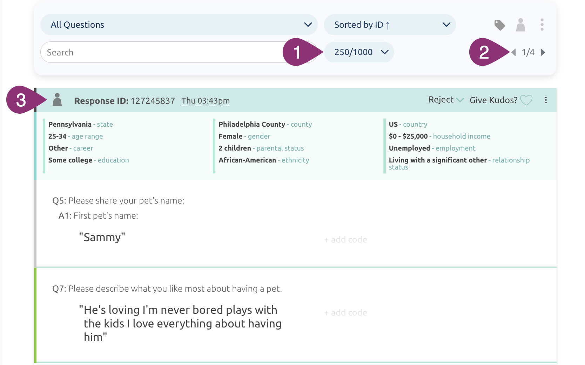
Task: Click the Some college education attribute
Action: (x=89, y=160)
